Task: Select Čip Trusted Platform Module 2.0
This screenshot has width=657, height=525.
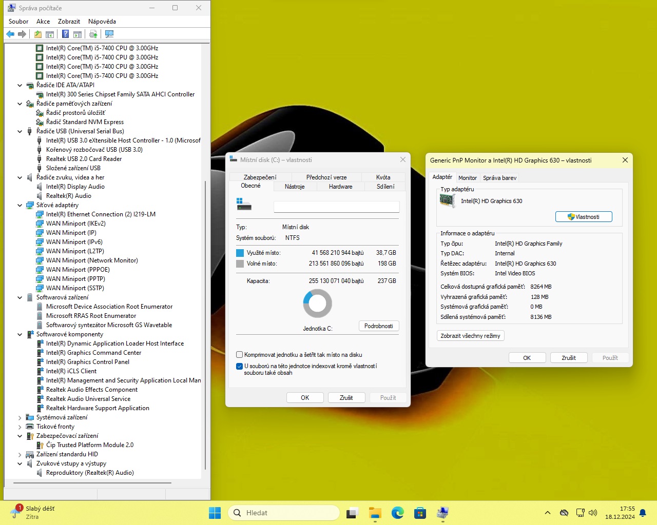Action: (90, 445)
